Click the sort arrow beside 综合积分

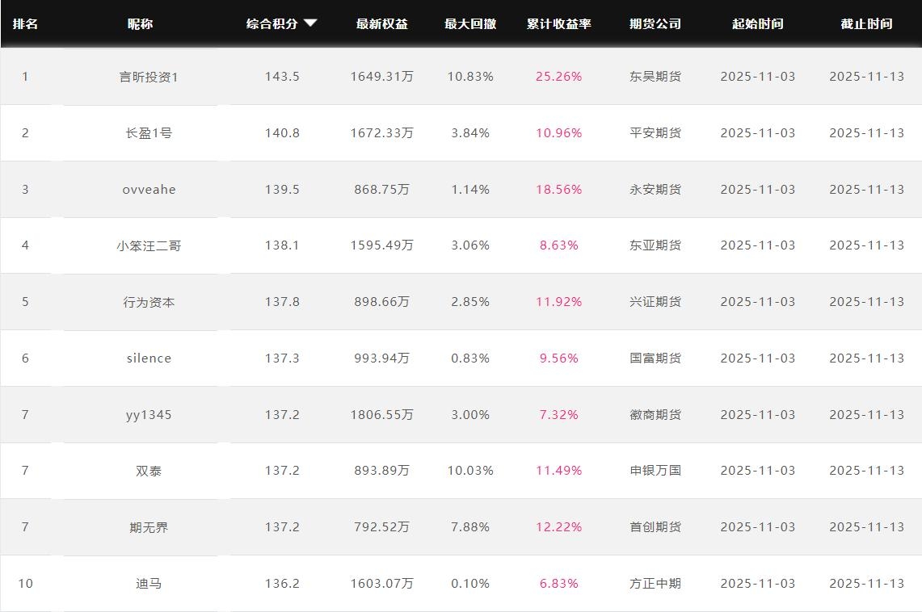click(x=310, y=23)
